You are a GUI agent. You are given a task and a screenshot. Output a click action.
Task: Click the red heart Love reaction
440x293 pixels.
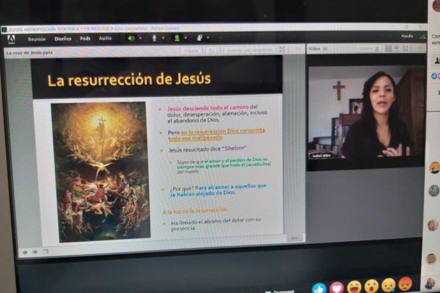click(337, 287)
